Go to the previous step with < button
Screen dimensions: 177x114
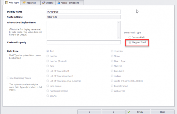[89, 112]
